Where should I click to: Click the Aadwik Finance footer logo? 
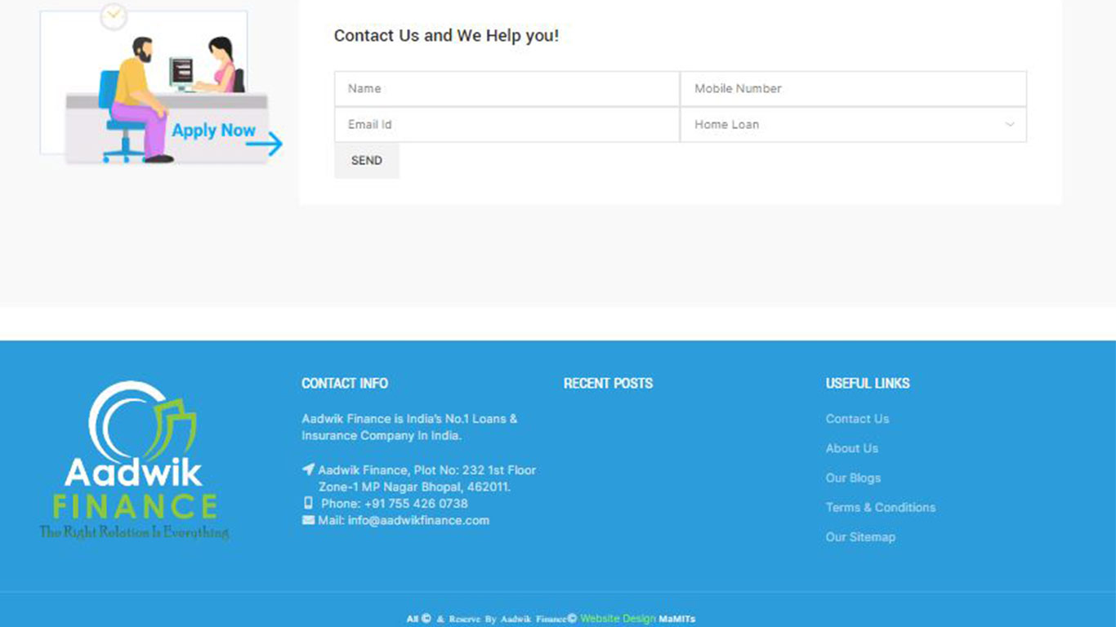[x=135, y=460]
